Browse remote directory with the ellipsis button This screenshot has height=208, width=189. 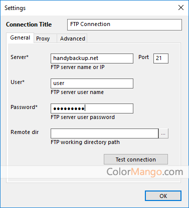coord(163,133)
